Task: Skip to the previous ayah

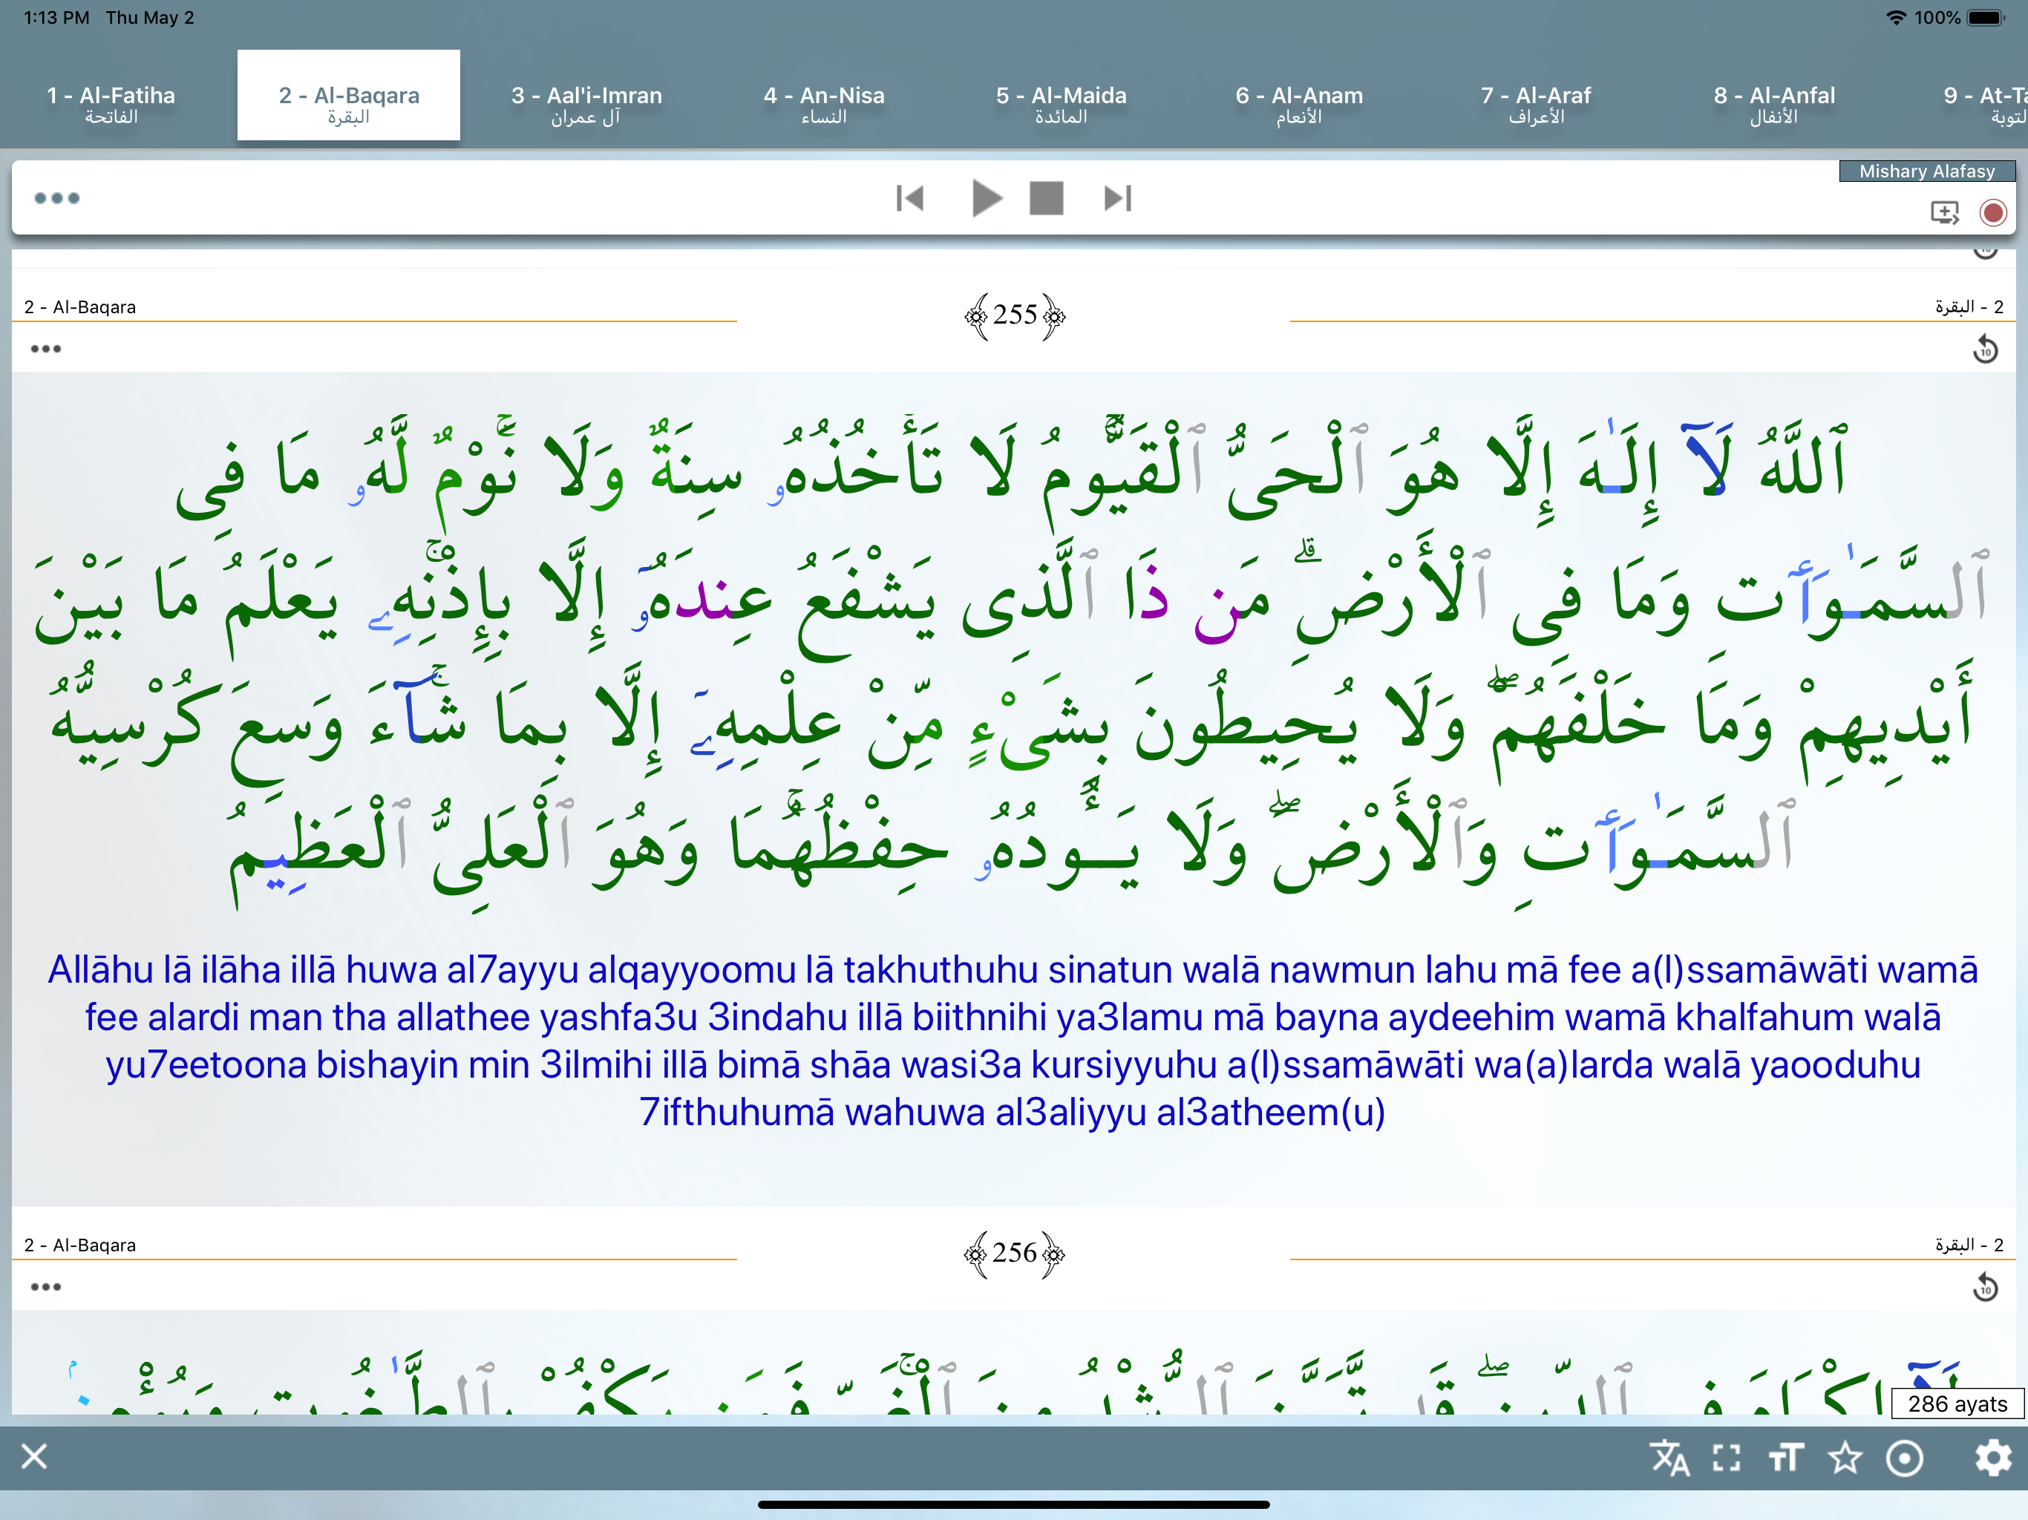Action: point(909,198)
